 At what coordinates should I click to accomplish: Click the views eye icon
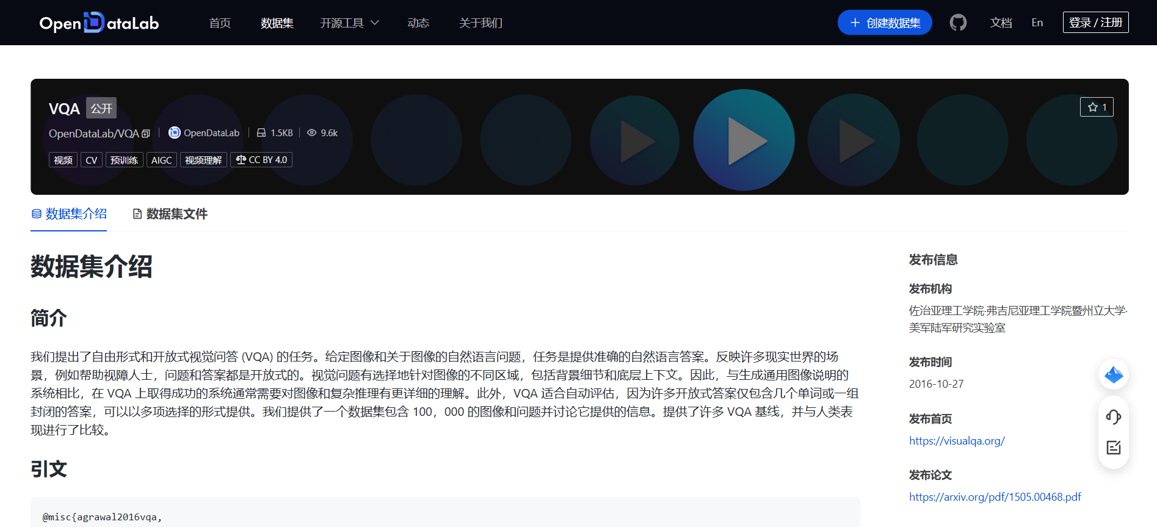click(312, 133)
